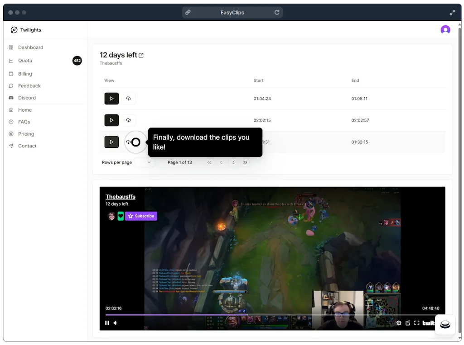
Task: Jump to the last page of clips
Action: (245, 162)
